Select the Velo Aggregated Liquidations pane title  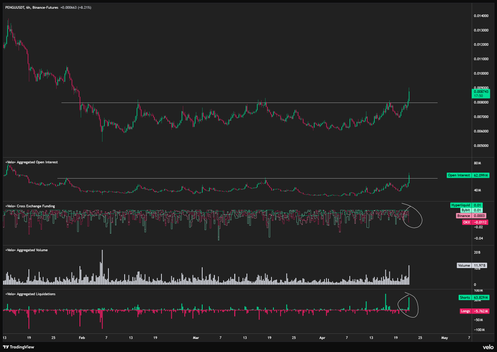29,294
